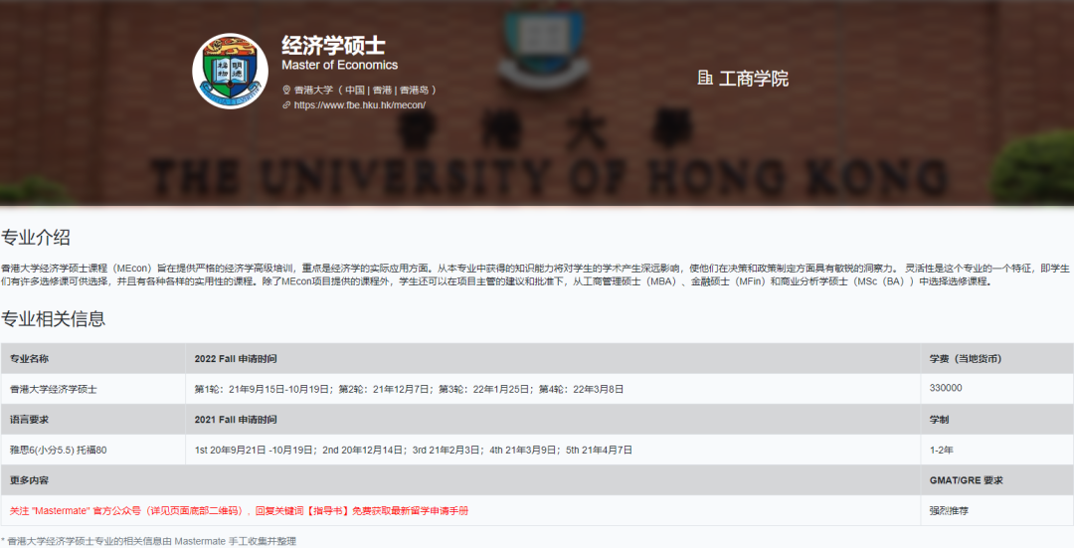1074x548 pixels.
Task: Click the University of Hong Kong crest logo
Action: pyautogui.click(x=230, y=71)
